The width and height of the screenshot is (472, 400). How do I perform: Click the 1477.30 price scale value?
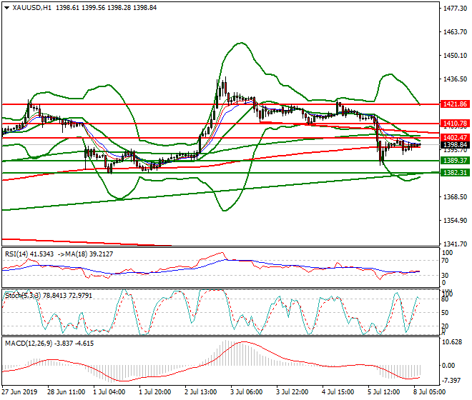pyautogui.click(x=456, y=9)
